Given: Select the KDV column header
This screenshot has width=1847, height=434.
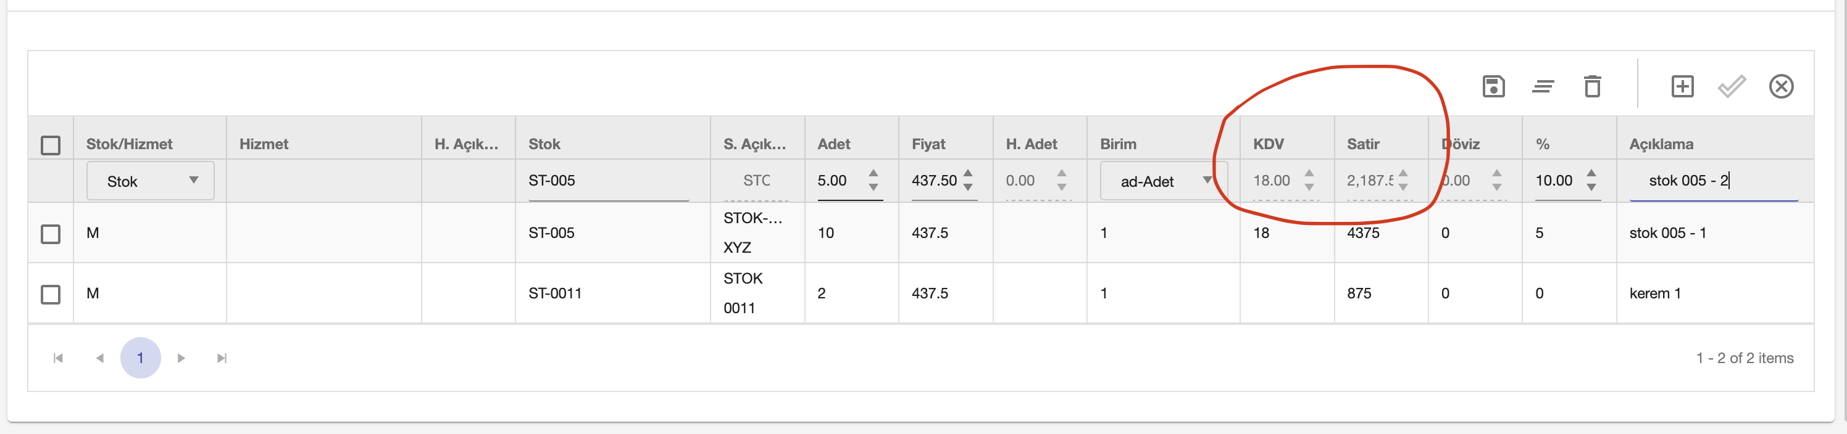Looking at the screenshot, I should pyautogui.click(x=1268, y=144).
